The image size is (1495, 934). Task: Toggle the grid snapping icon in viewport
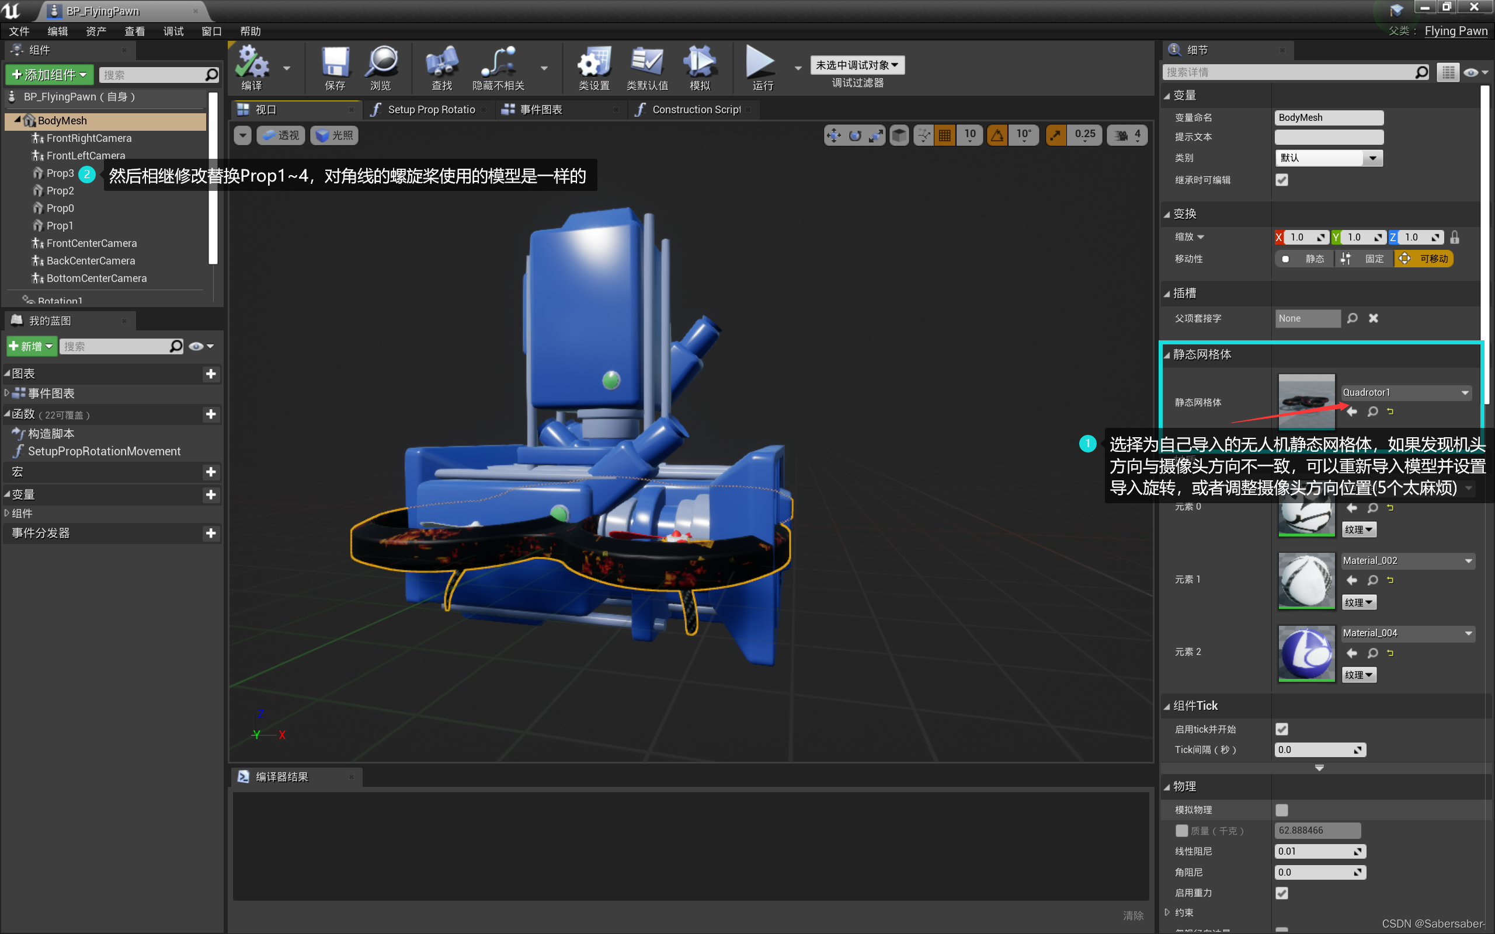[x=944, y=135]
